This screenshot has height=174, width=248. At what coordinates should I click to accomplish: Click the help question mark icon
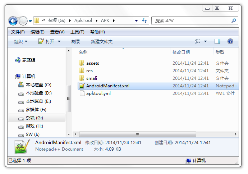230,41
